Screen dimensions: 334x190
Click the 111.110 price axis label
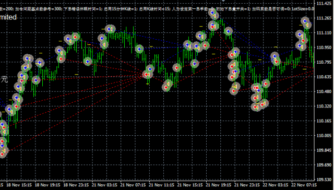coord(324,33)
